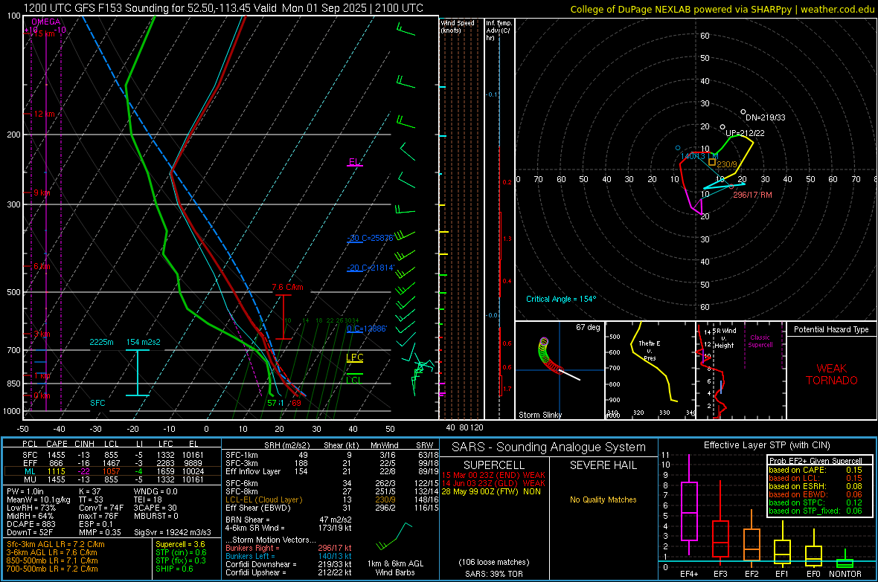Click the orange 'LCL-EL (Cloud Layer)' row
Viewport: 878px width, 582px height.
332,499
